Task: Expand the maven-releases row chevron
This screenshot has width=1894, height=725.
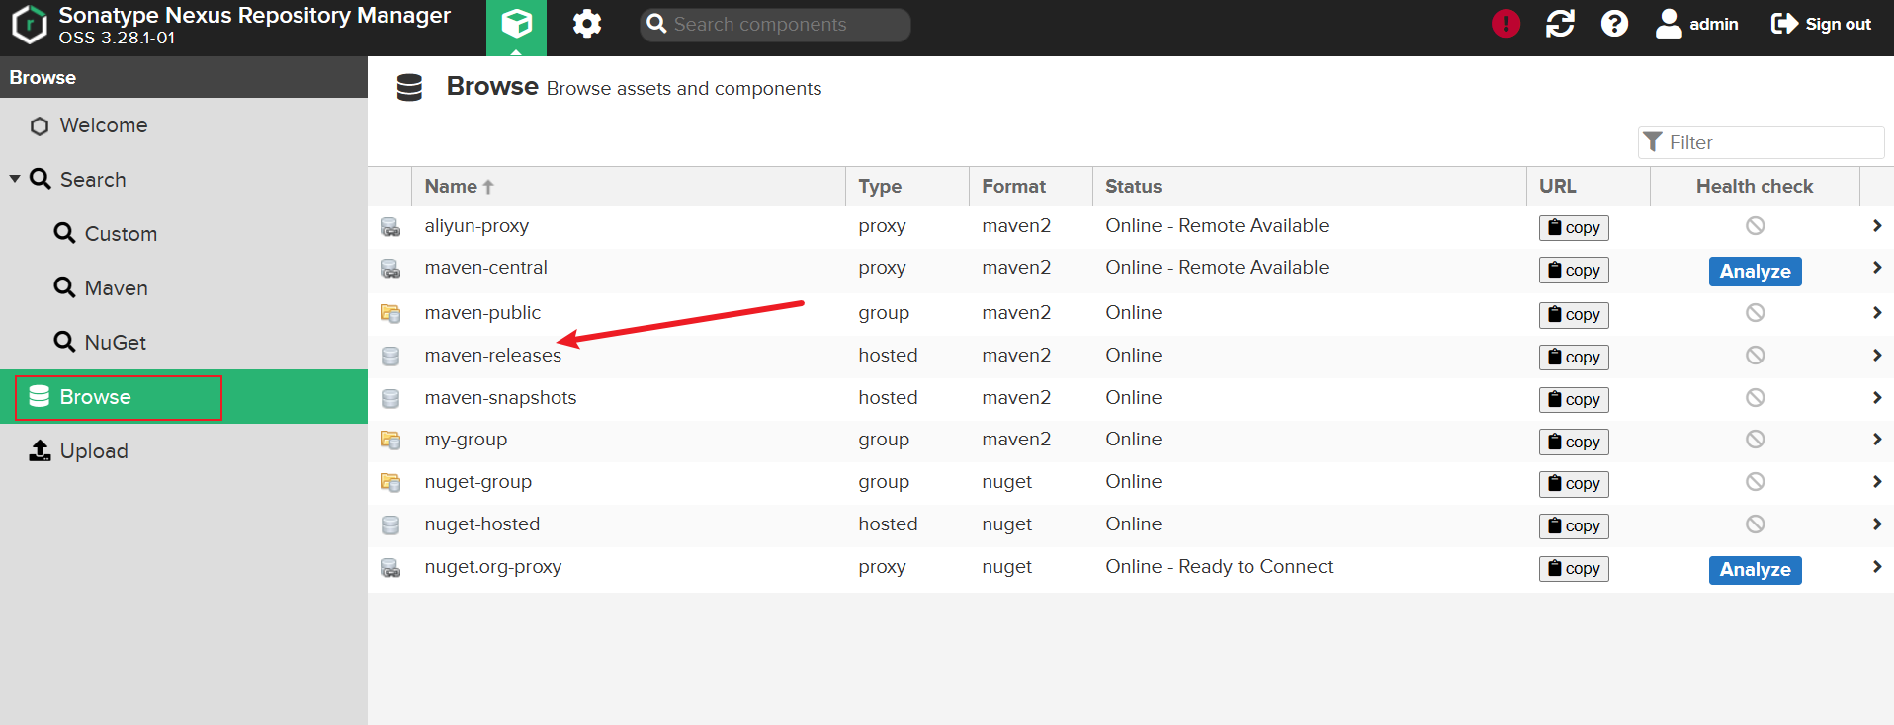Action: tap(1876, 356)
